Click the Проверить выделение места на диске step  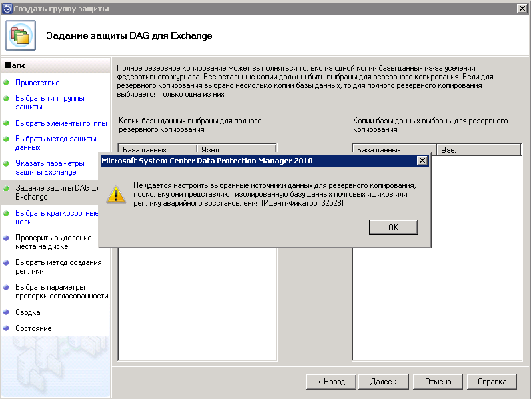53,242
